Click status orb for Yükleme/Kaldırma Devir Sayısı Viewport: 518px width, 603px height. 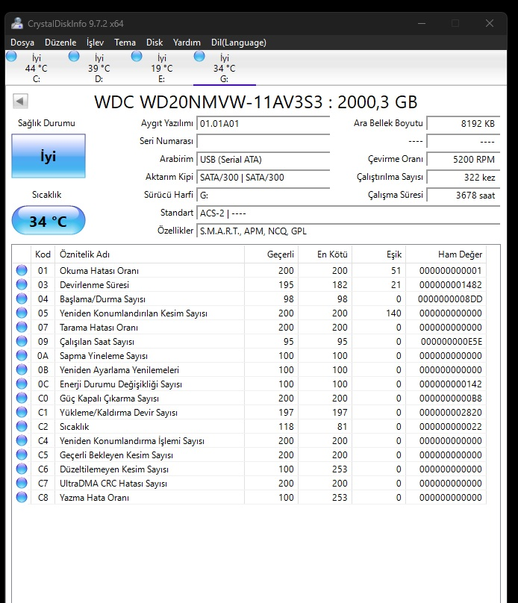point(22,412)
